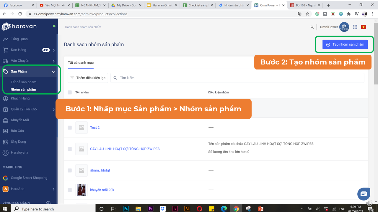378x212 pixels.
Task: Click the Haravan logo
Action: tap(19, 26)
